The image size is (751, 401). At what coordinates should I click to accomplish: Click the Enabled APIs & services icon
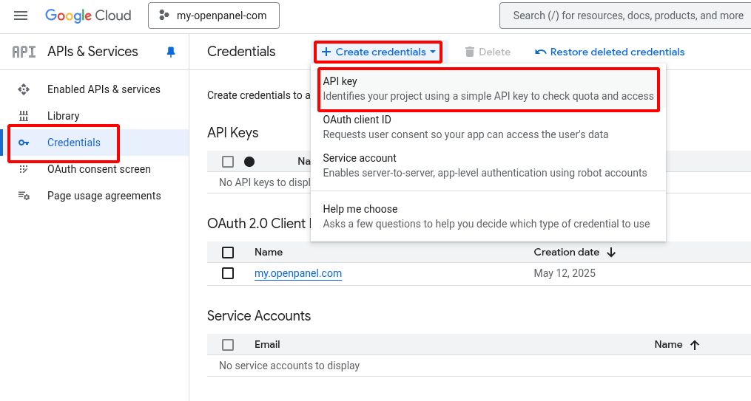coord(24,89)
